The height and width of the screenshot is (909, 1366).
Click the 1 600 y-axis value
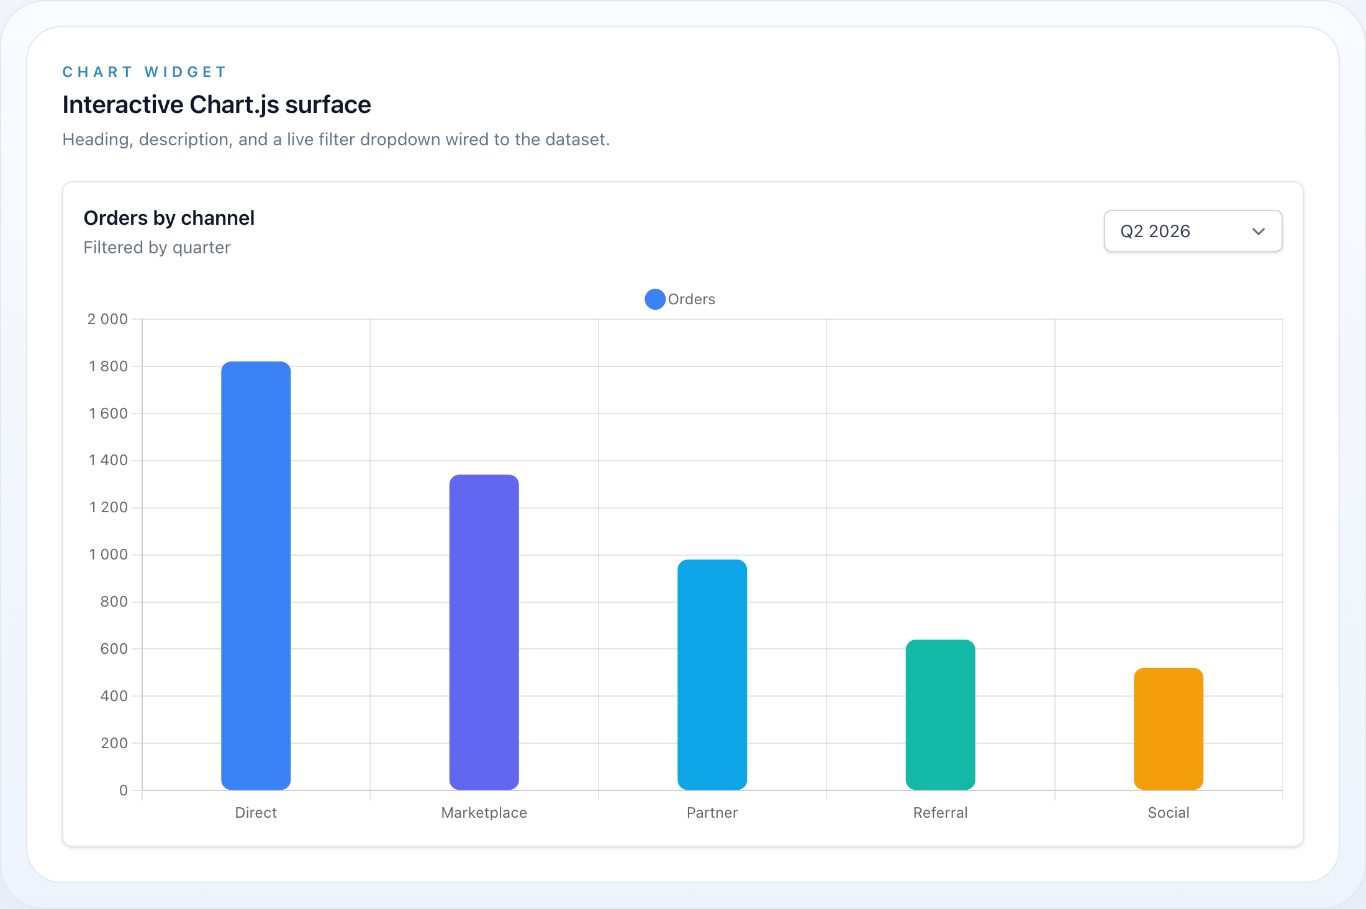click(x=108, y=414)
